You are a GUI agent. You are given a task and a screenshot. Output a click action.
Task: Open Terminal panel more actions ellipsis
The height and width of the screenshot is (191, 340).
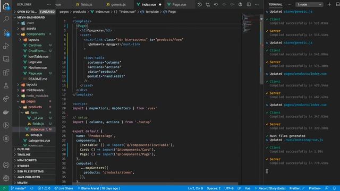tap(290, 4)
